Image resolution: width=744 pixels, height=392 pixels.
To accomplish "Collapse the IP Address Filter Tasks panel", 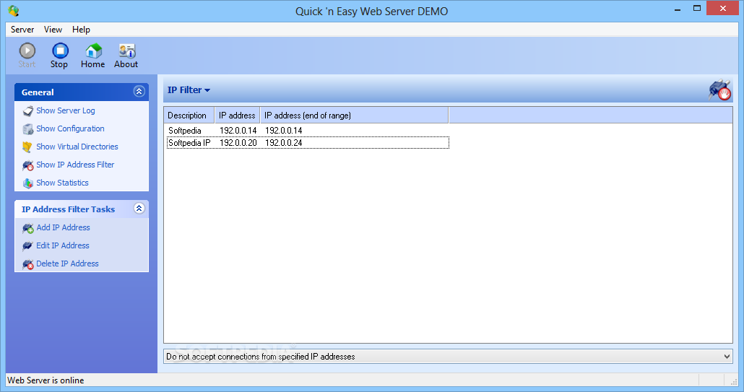I will pyautogui.click(x=139, y=209).
